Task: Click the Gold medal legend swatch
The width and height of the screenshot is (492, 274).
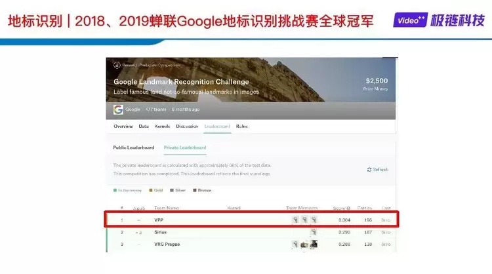Action: [x=151, y=190]
